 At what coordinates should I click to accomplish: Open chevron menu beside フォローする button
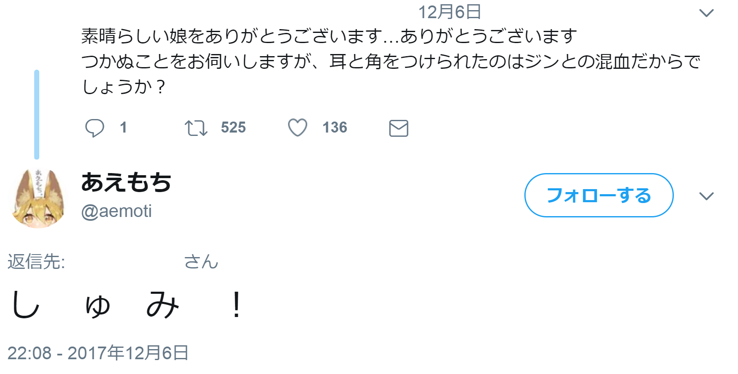point(706,196)
